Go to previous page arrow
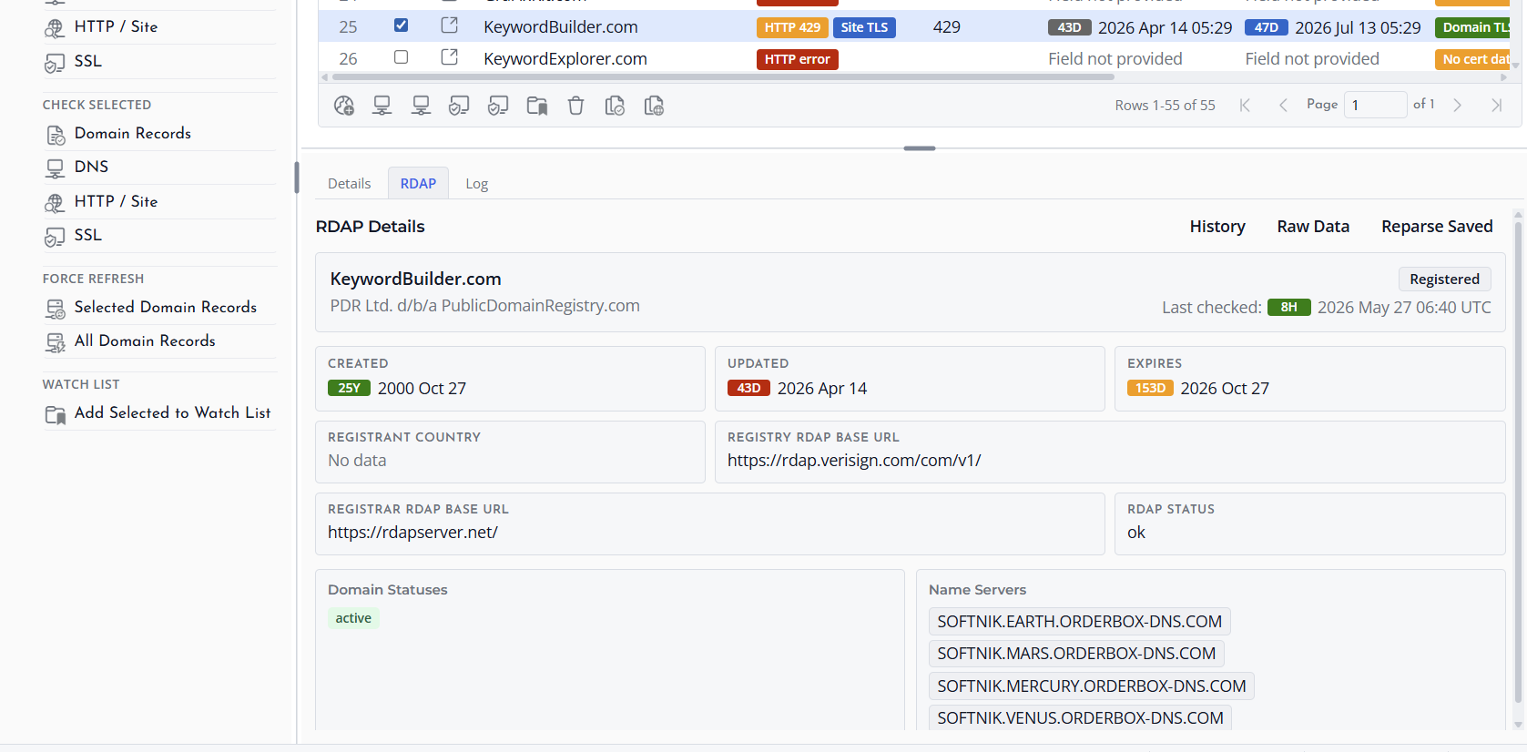1527x752 pixels. click(1283, 105)
